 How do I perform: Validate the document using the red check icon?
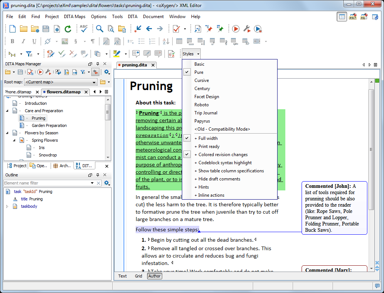tap(176, 29)
